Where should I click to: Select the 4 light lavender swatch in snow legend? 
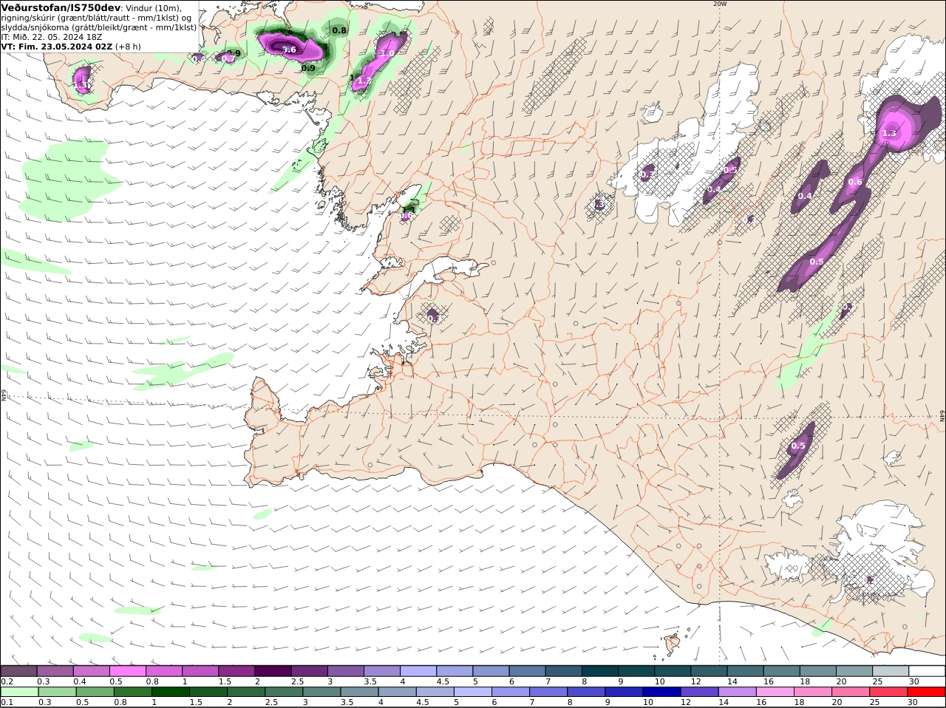click(418, 671)
